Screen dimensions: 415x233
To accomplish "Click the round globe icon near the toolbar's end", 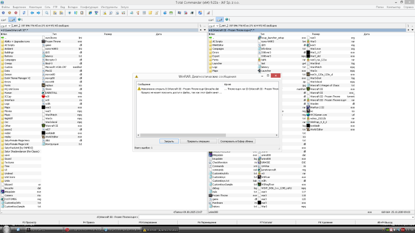I will [x=200, y=13].
